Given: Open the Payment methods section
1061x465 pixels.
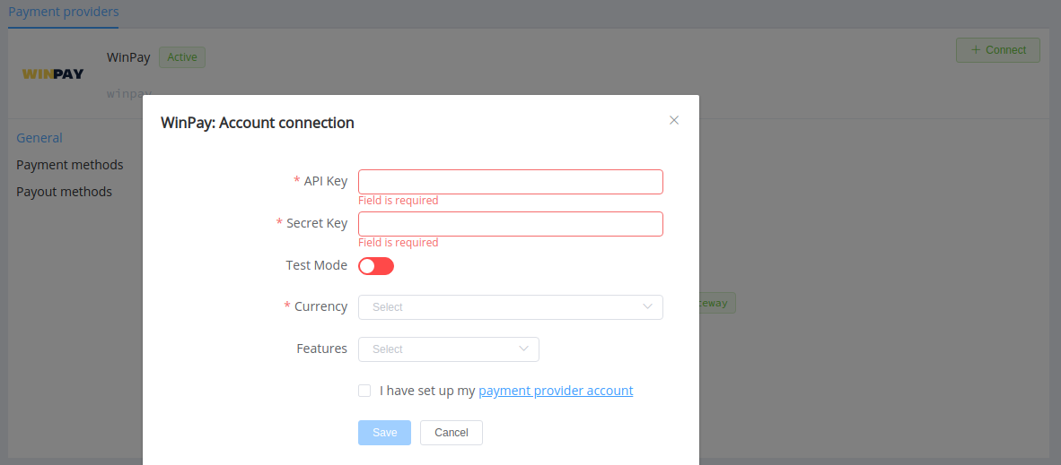Looking at the screenshot, I should [70, 165].
